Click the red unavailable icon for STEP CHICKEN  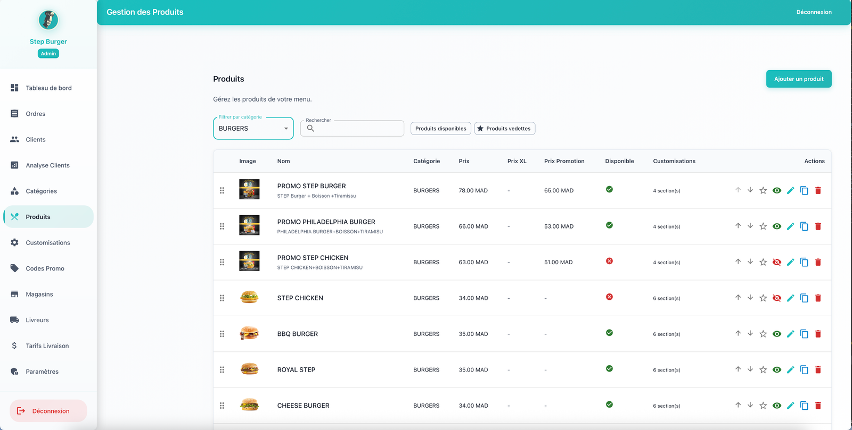(609, 297)
